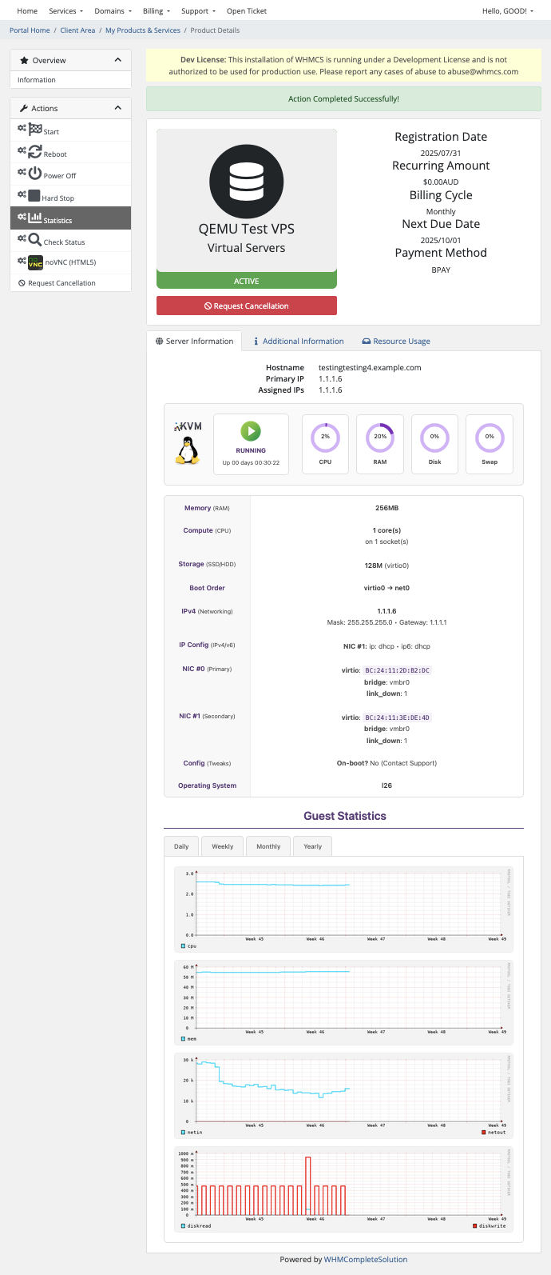Expand the Hello, GOOD! account menu
The width and height of the screenshot is (551, 1275).
pyautogui.click(x=508, y=11)
